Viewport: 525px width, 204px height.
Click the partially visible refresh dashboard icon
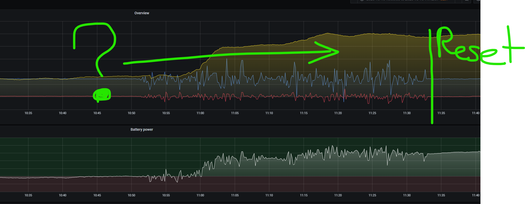pos(478,1)
